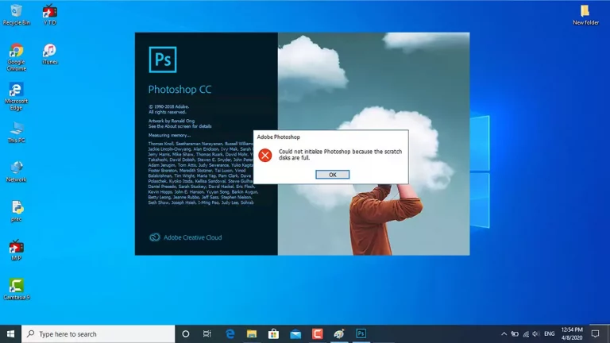The height and width of the screenshot is (343, 610).
Task: Launch Microsoft Edge from the taskbar
Action: pos(230,333)
